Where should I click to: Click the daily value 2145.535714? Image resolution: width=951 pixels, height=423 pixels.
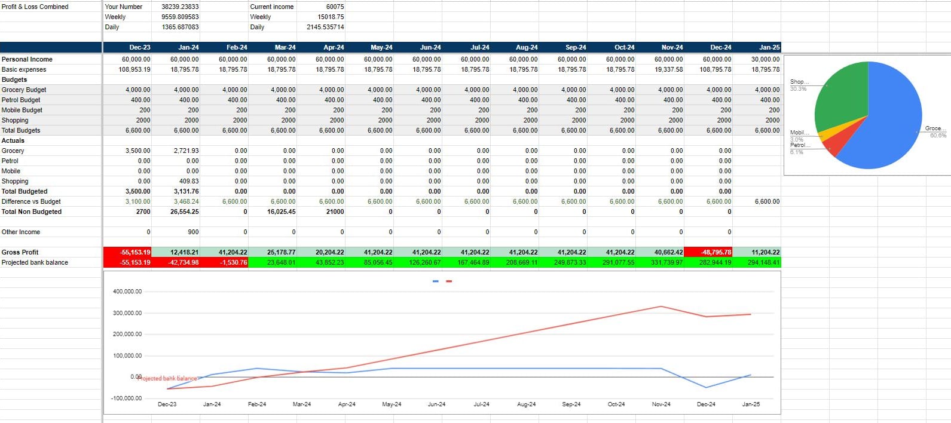325,27
